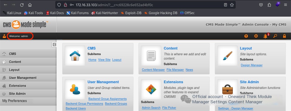Click the orange padlock logout icon
This screenshot has width=291, height=111.
pyautogui.click(x=284, y=36)
